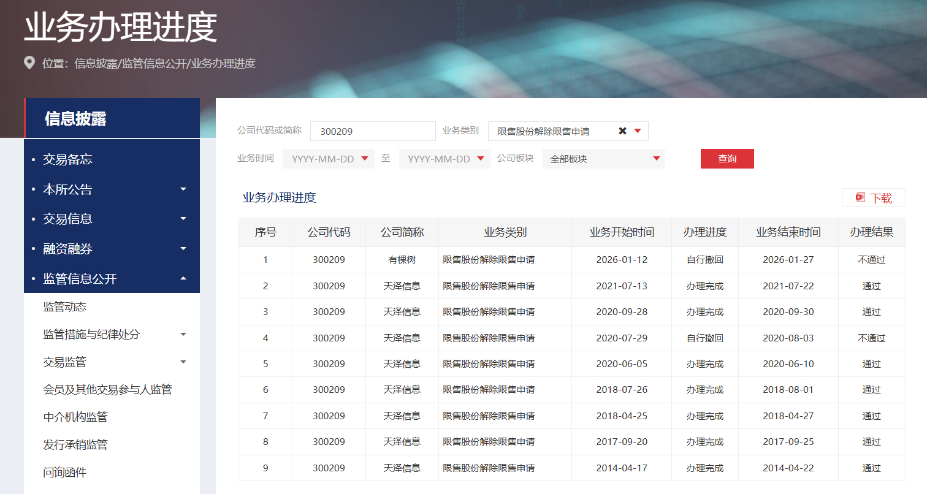927x494 pixels.
Task: Collapse the 监管信息公开 sidebar section
Action: (183, 279)
